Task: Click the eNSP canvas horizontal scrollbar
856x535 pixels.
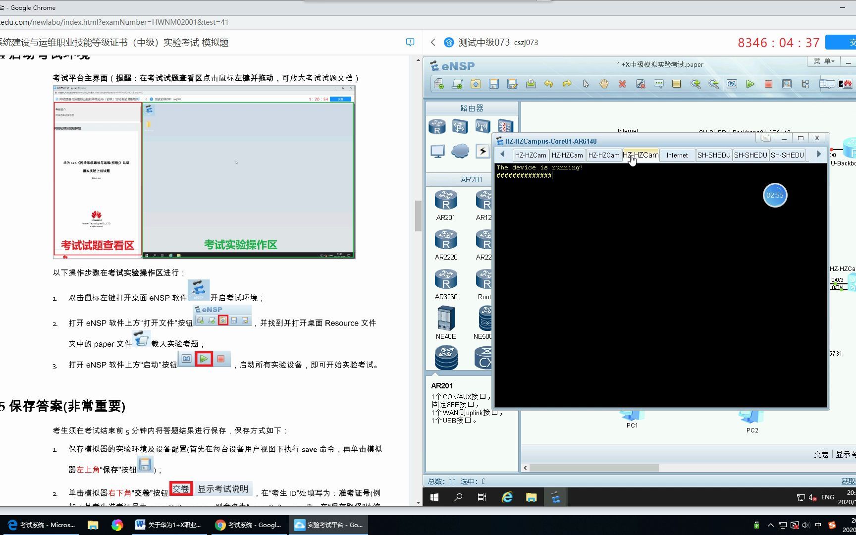Action: pyautogui.click(x=594, y=468)
